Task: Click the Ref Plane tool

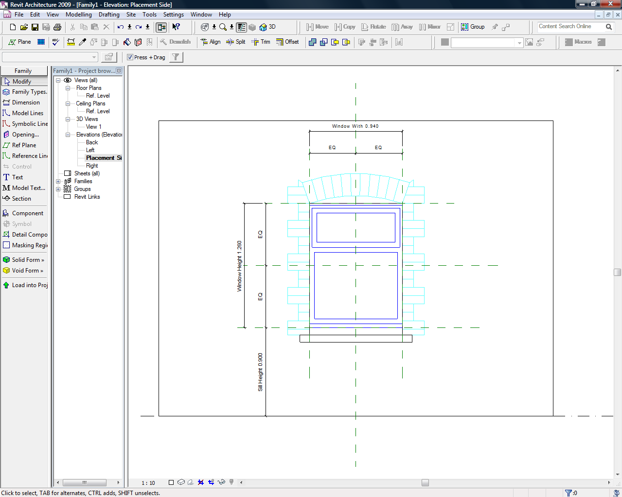Action: point(24,145)
